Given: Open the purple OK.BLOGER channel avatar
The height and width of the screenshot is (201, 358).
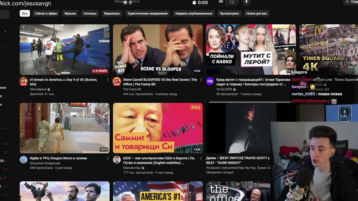Looking at the screenshot, I should (210, 81).
